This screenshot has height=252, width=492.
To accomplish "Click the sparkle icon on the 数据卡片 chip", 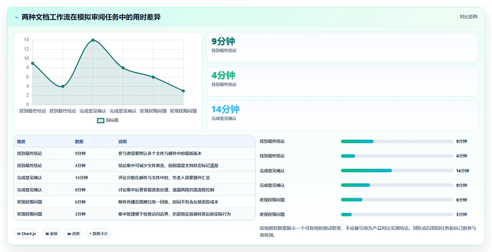I will [91, 234].
